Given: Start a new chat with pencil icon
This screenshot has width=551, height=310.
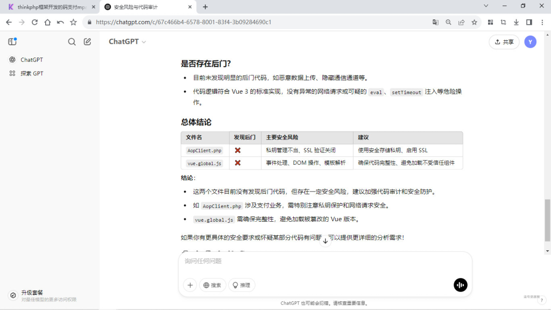Looking at the screenshot, I should [87, 42].
